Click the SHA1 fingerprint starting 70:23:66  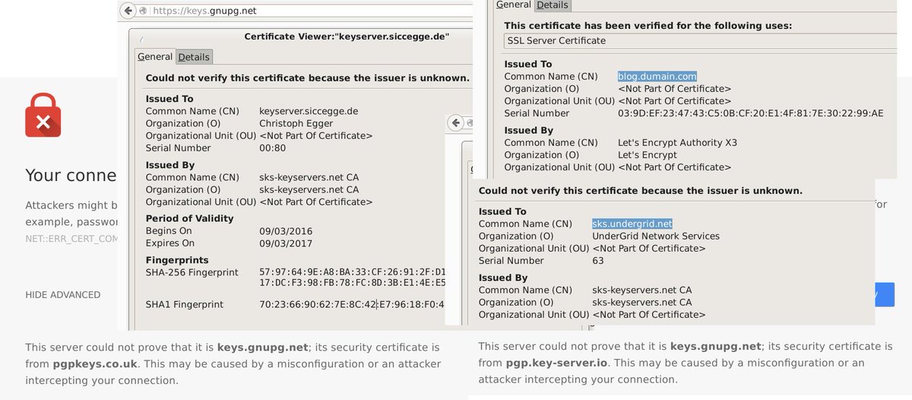pyautogui.click(x=353, y=305)
